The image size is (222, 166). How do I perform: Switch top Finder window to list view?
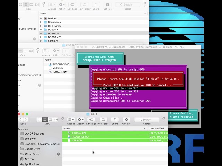[26, 4]
